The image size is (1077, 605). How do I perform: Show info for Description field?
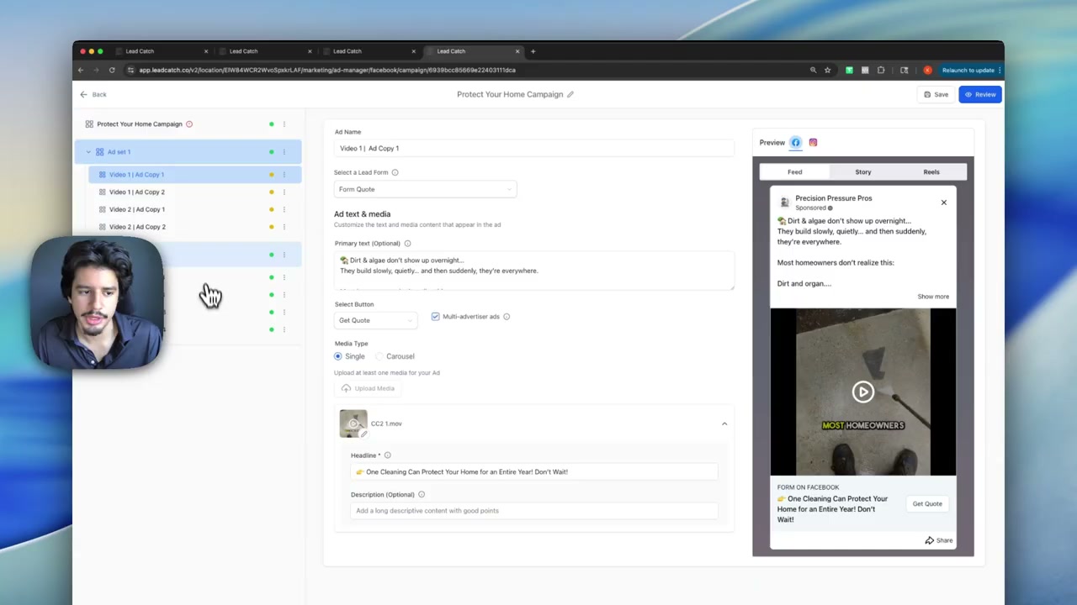point(422,495)
